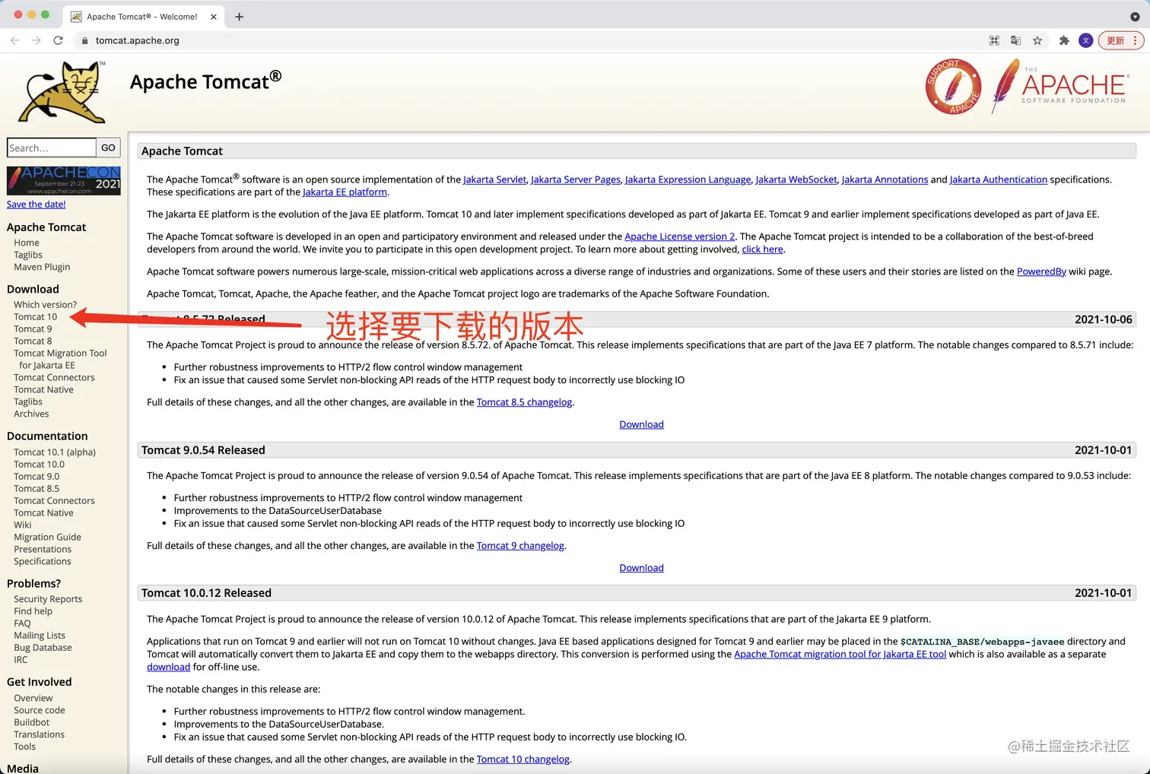The height and width of the screenshot is (774, 1150).
Task: Open the FAQ link
Action: [22, 623]
